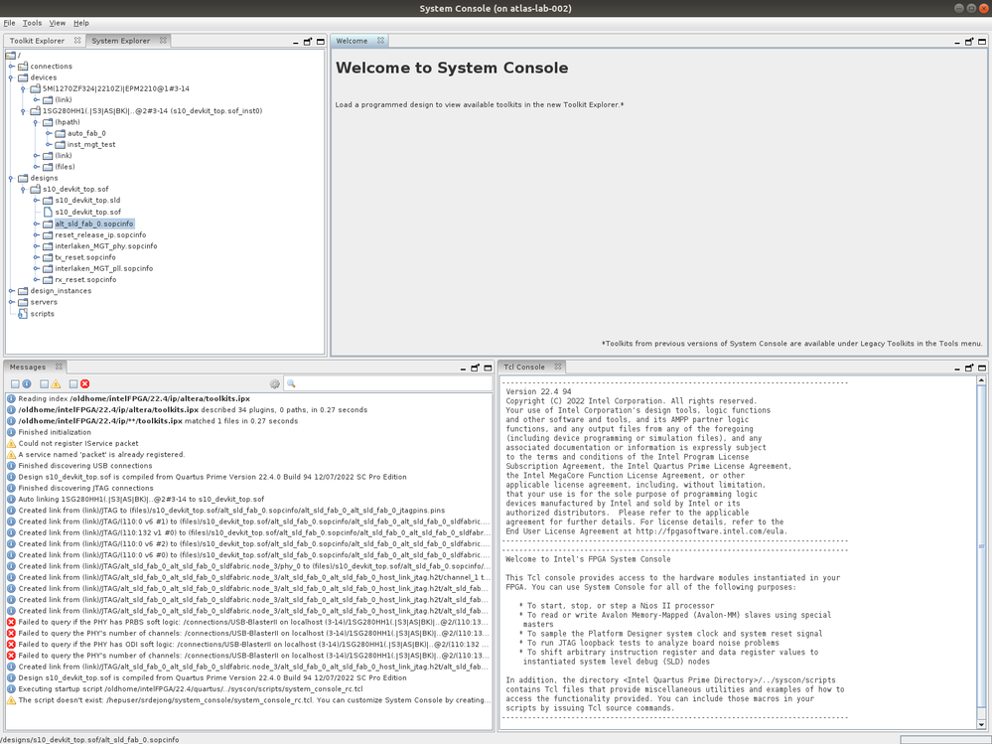The image size is (992, 744).
Task: Toggle the warning messages filter checkbox
Action: tap(45, 384)
